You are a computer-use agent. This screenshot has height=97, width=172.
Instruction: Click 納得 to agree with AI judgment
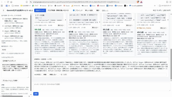pyautogui.click(x=45, y=74)
